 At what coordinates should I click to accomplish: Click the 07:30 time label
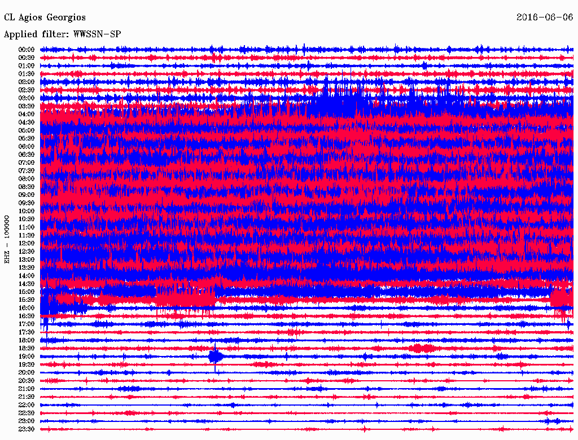pyautogui.click(x=27, y=170)
